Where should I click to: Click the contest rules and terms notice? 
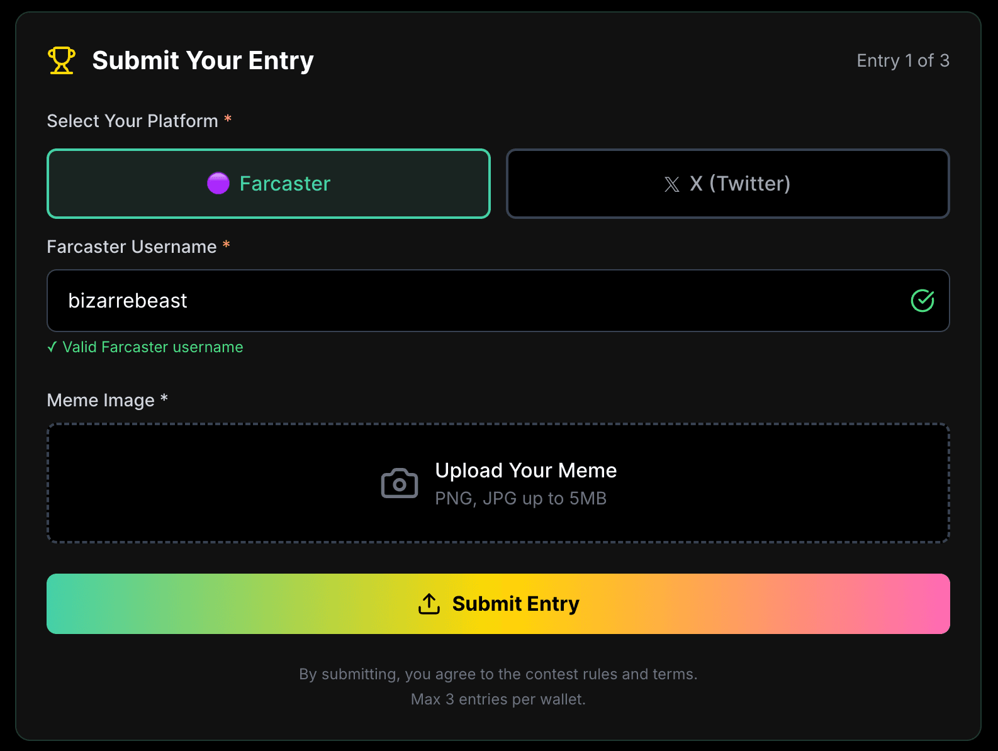498,674
